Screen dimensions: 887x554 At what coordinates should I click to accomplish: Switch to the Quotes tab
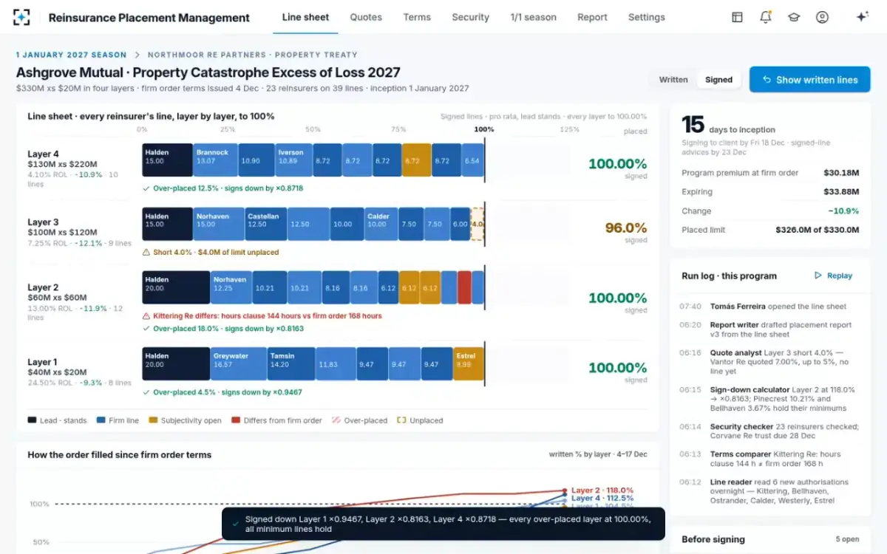(x=366, y=17)
